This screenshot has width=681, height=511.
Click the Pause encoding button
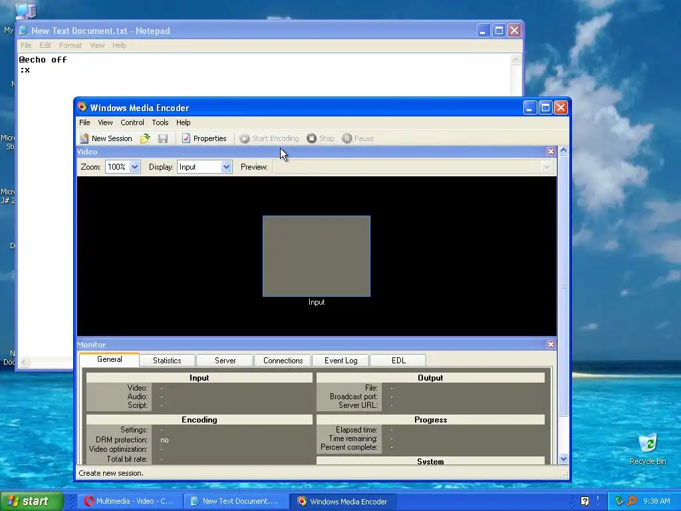tap(358, 138)
